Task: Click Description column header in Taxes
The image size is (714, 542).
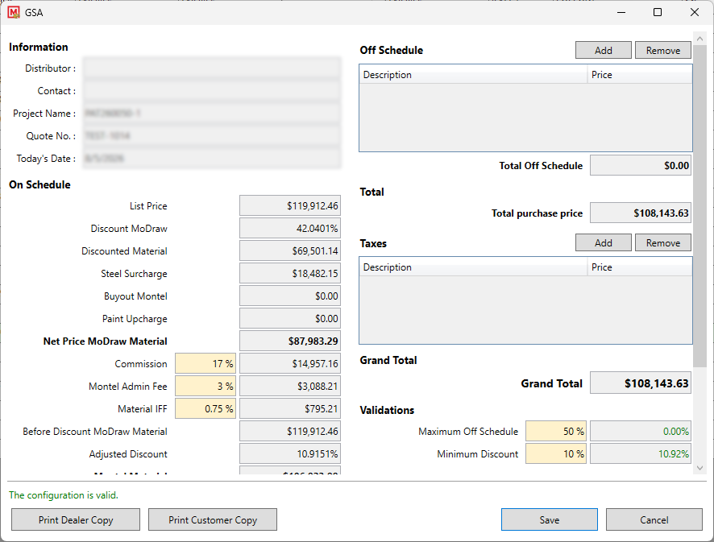Action: click(474, 267)
